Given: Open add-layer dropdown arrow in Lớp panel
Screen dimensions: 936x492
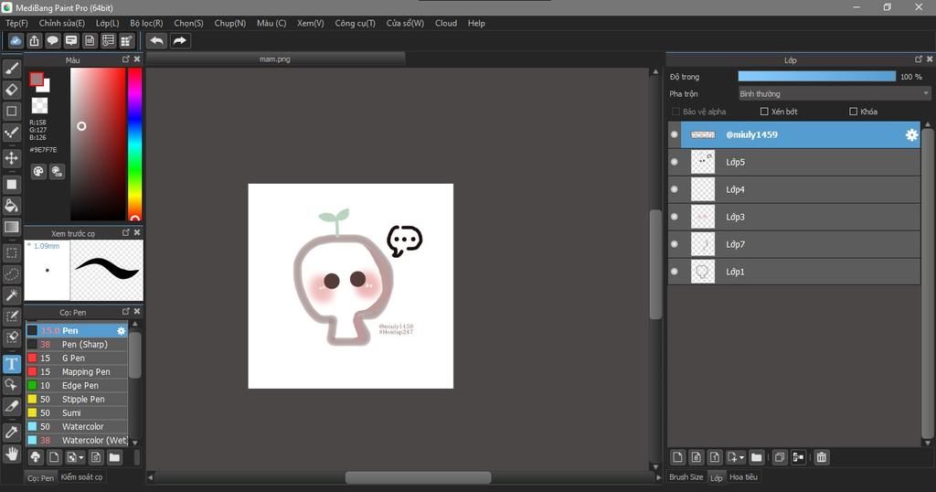Looking at the screenshot, I should coord(742,458).
